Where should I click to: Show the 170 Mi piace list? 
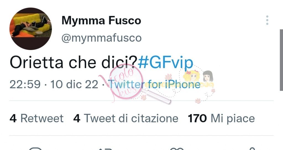point(221,119)
